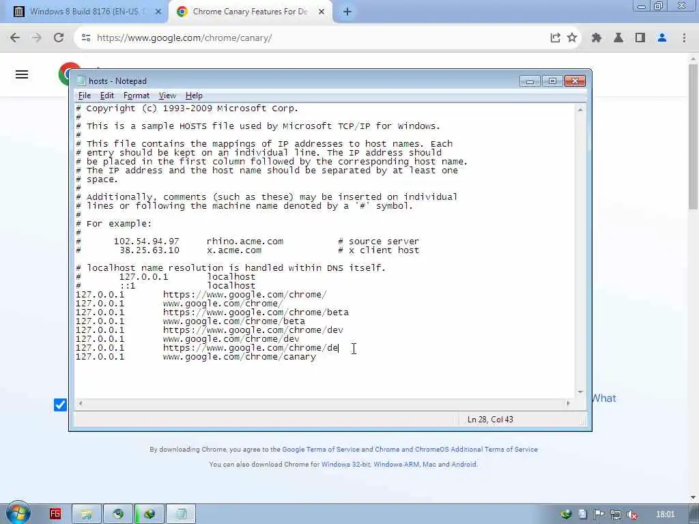Open Google Terms of Service link
Viewport: 699px width, 524px height.
coord(321,450)
